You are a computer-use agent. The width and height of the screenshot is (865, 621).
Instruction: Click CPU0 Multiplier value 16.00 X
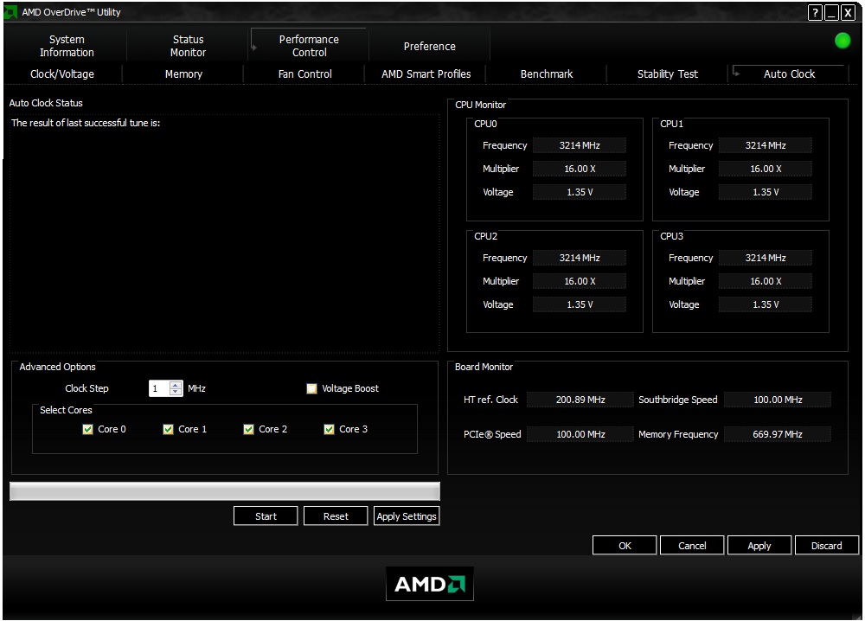pyautogui.click(x=580, y=169)
